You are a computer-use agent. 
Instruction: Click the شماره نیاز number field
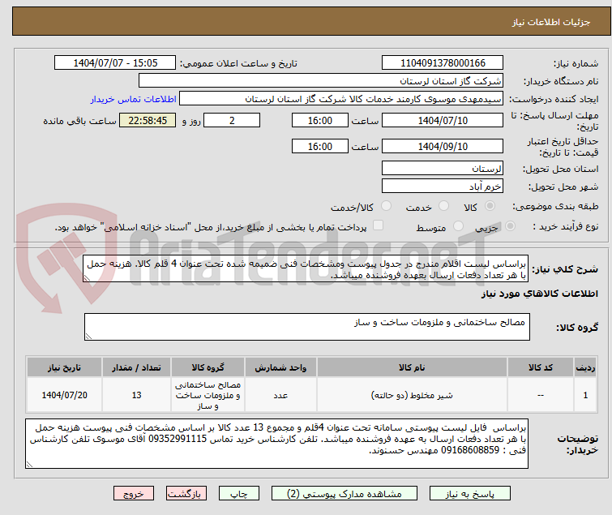[443, 63]
